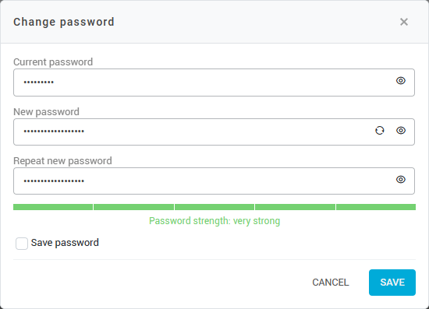This screenshot has height=309, width=429.
Task: Close the Change password dialog
Action: pyautogui.click(x=404, y=22)
